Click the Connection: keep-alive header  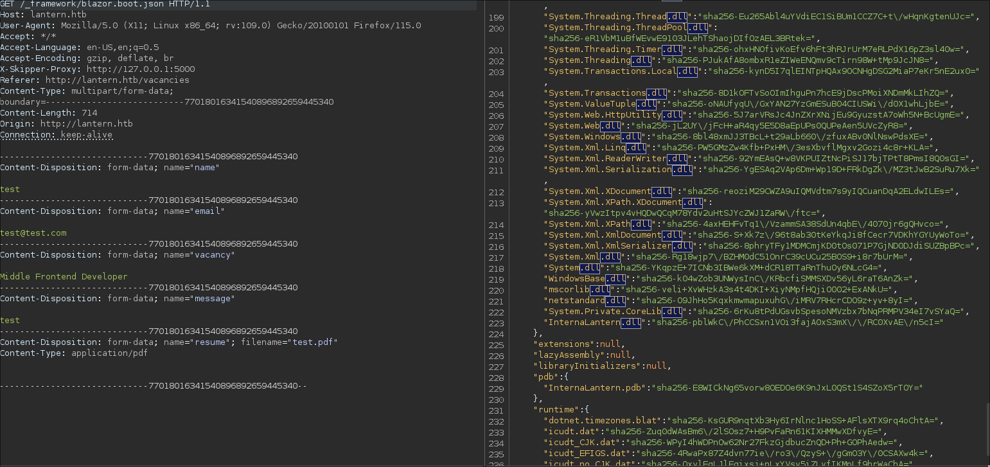(57, 135)
